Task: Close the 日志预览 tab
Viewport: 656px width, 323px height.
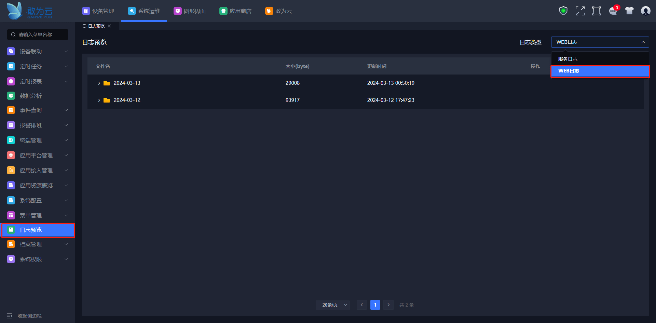Action: pyautogui.click(x=109, y=26)
